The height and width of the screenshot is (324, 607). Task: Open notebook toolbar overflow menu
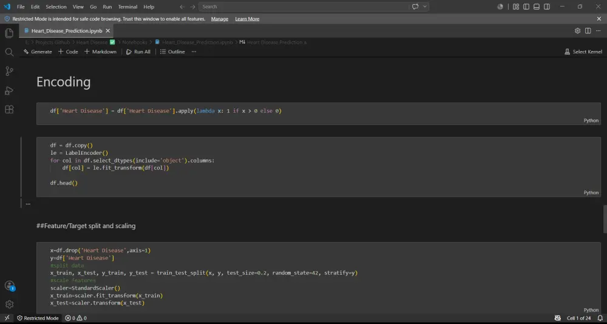194,52
